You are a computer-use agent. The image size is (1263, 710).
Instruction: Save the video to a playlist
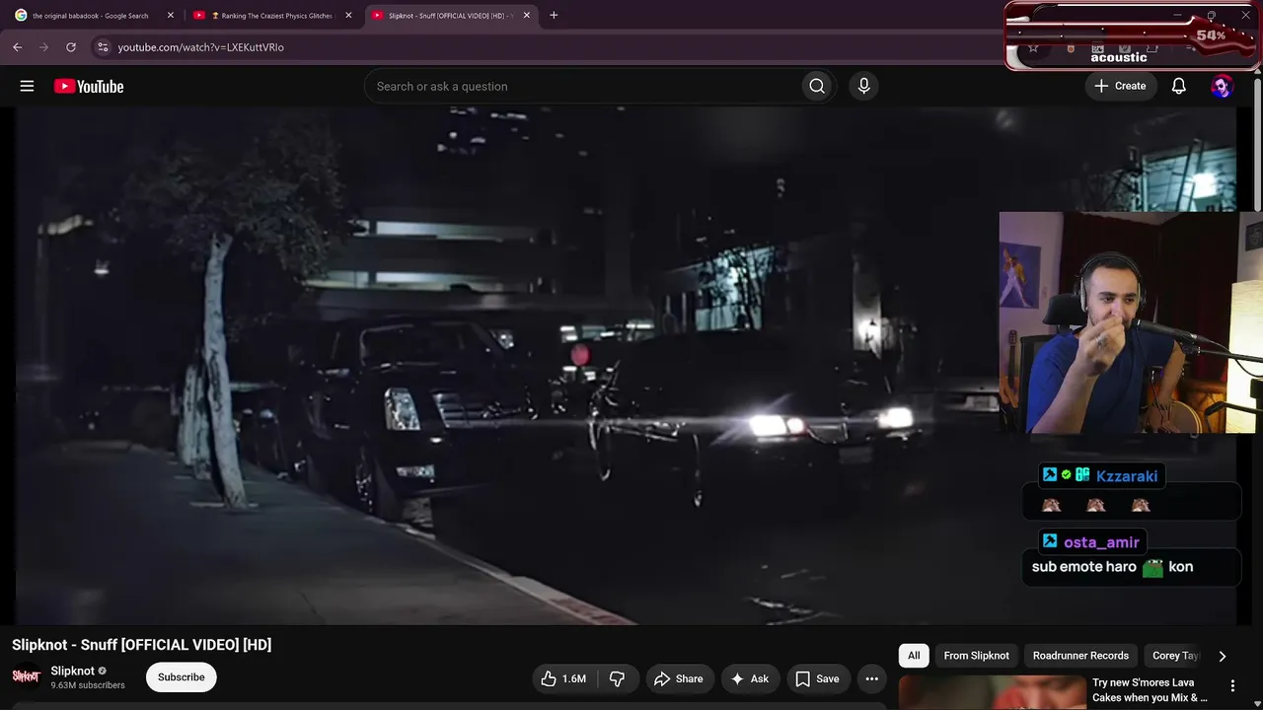coord(817,678)
